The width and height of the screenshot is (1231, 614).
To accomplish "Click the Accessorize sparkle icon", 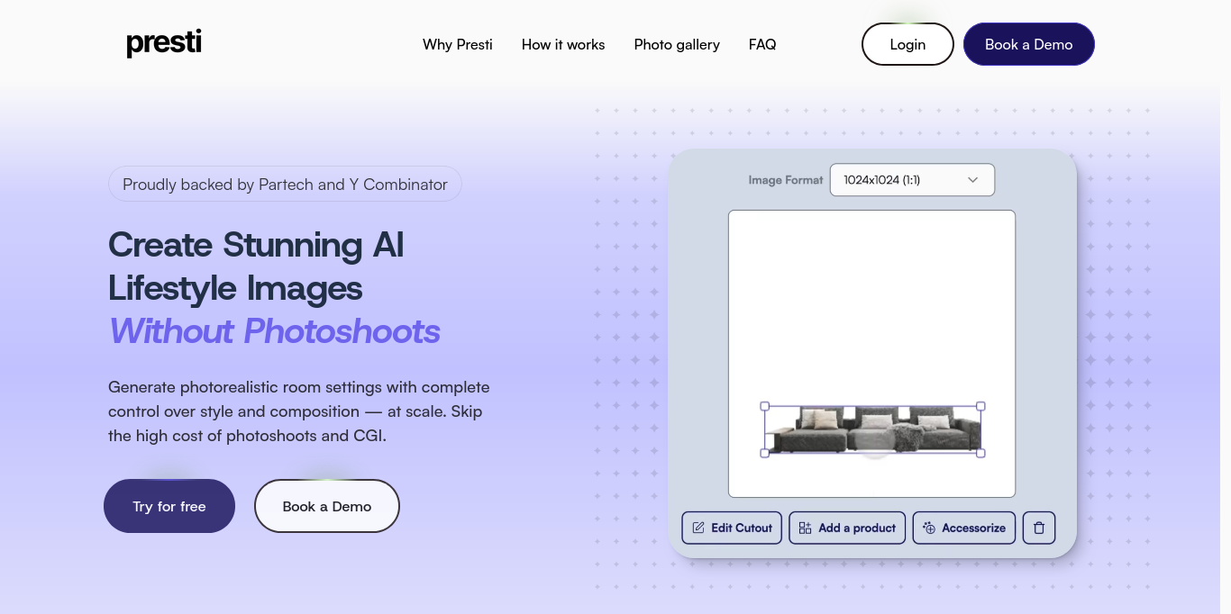I will [x=929, y=528].
